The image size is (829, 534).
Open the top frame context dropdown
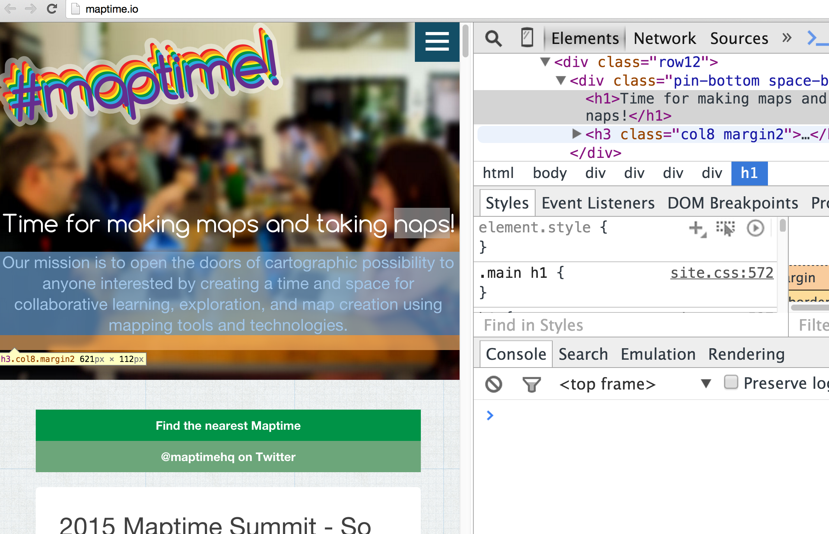635,384
